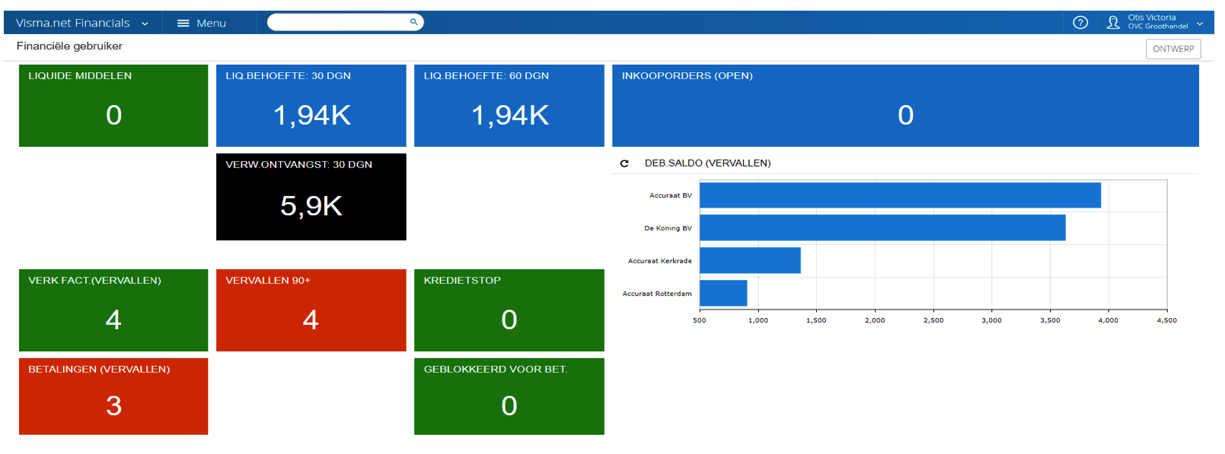Open the Kredietstop tile

click(509, 310)
